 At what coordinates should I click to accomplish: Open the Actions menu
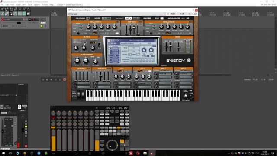point(45,5)
